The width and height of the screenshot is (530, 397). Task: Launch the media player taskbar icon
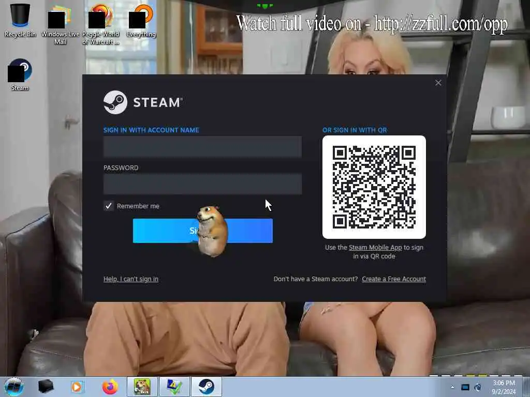point(77,387)
